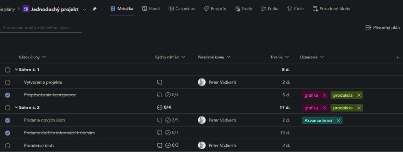Open the Priradené úlohy view
403x152 pixels.
point(331,9)
